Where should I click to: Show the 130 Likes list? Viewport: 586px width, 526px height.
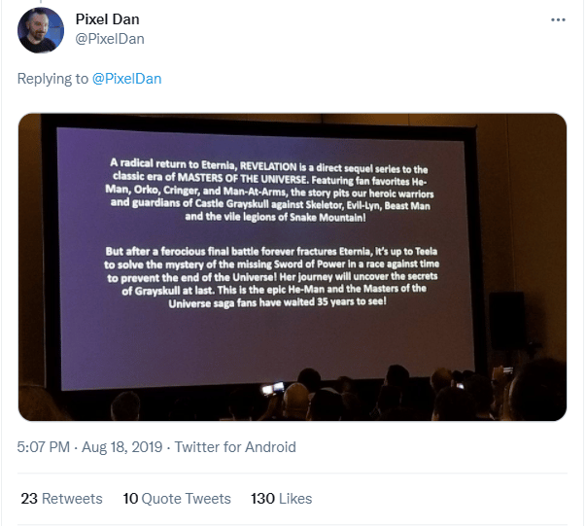[x=282, y=499]
